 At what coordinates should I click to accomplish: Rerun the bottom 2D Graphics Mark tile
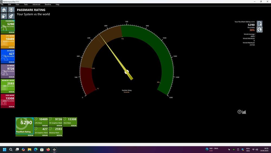click(45, 135)
